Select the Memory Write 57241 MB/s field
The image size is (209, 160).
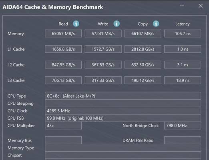(x=103, y=34)
